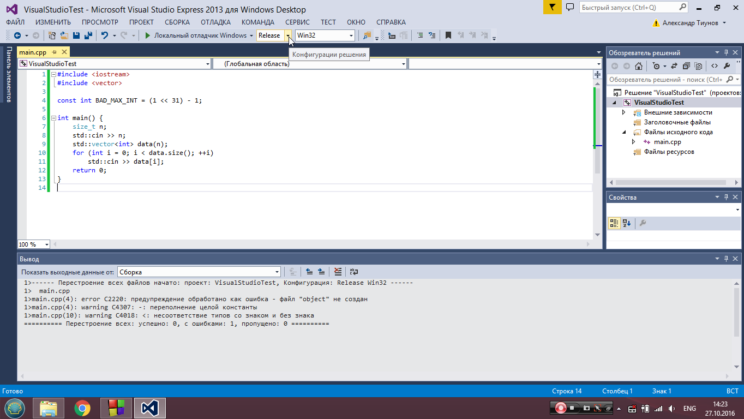
Task: Open Properties via wrench icon in Solution Explorer
Action: tap(727, 66)
